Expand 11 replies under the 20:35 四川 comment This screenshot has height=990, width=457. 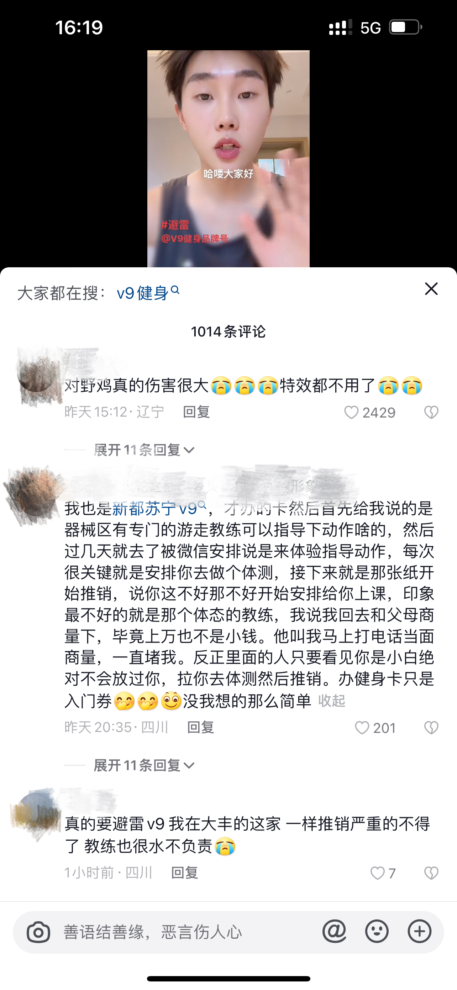click(144, 765)
